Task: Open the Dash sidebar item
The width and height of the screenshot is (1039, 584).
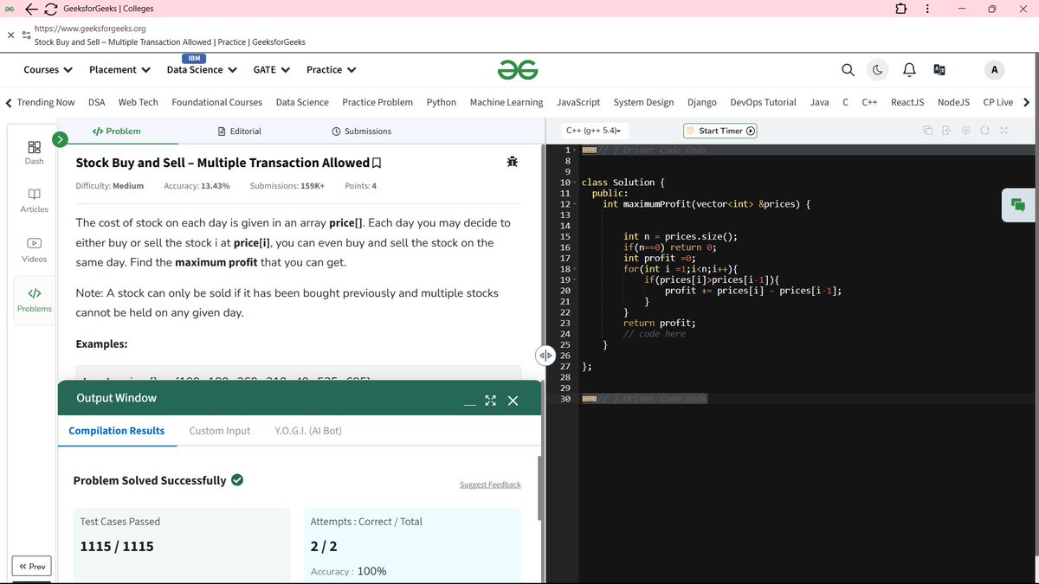Action: pyautogui.click(x=34, y=152)
